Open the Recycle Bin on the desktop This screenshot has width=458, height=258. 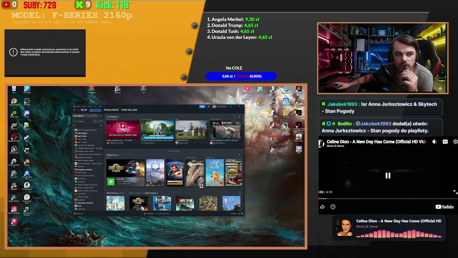pyautogui.click(x=14, y=89)
